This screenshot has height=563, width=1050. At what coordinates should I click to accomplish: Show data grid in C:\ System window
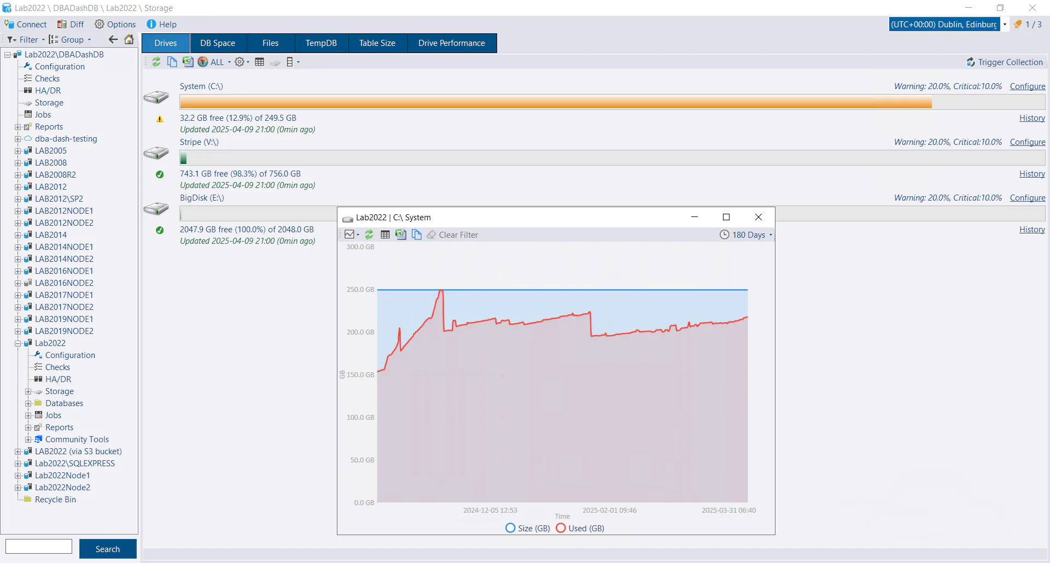[x=385, y=234]
